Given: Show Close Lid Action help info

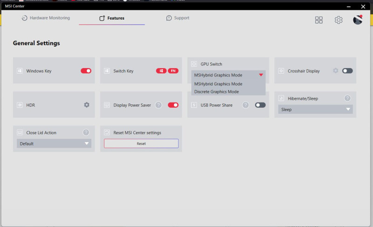Looking at the screenshot, I should 86,132.
